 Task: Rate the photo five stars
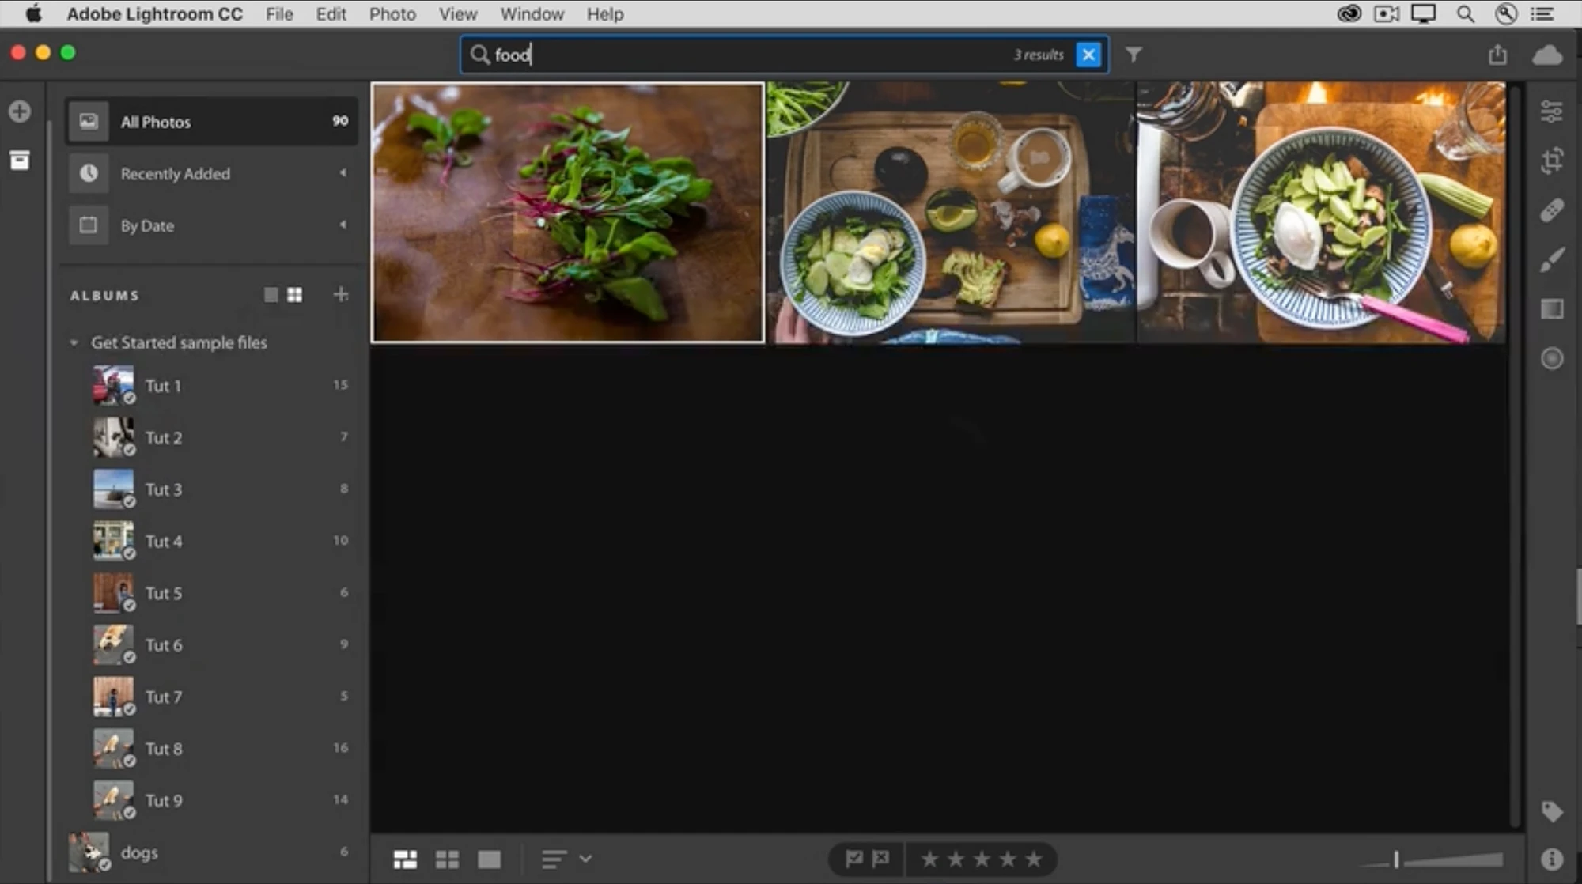click(x=1034, y=859)
